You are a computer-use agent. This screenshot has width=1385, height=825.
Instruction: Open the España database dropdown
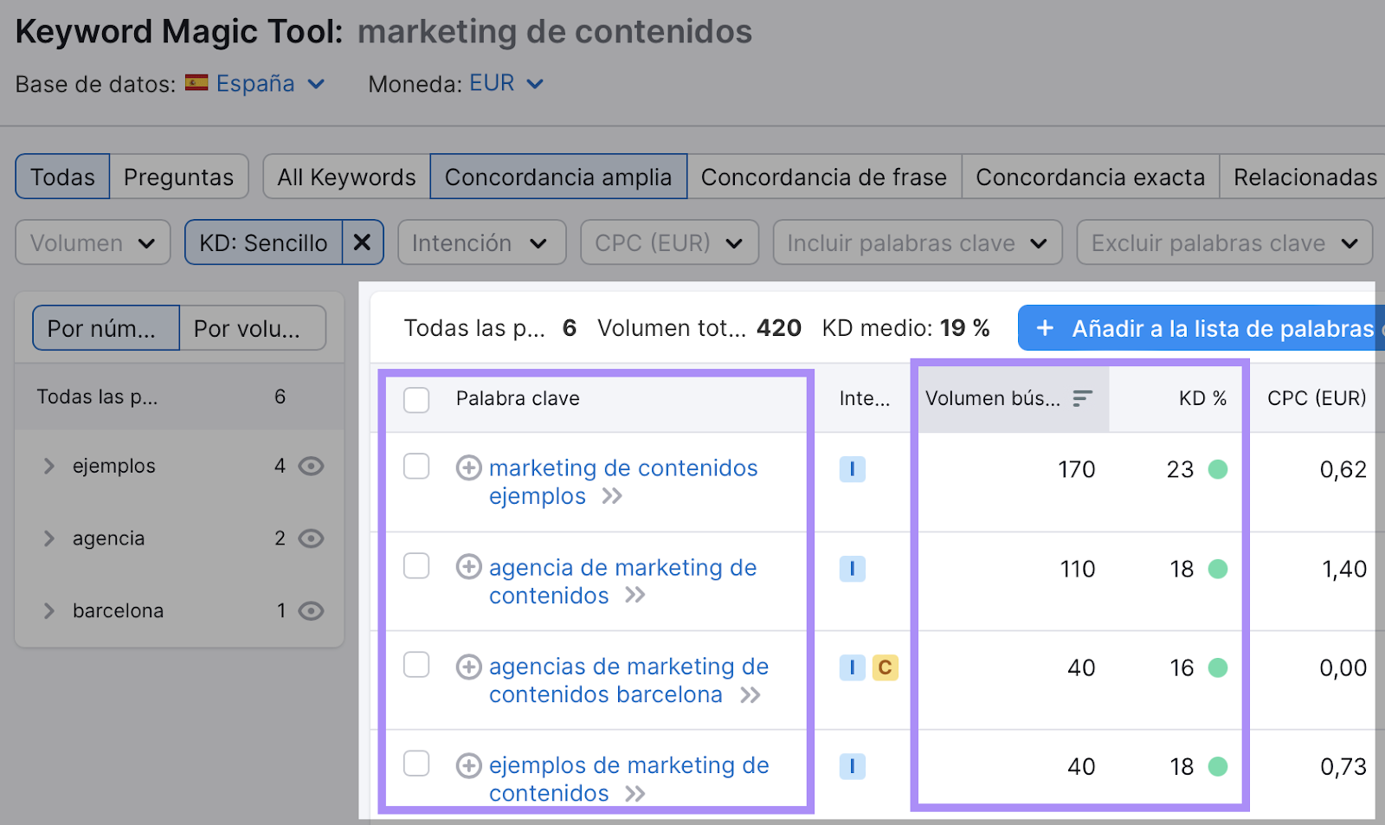pyautogui.click(x=256, y=84)
